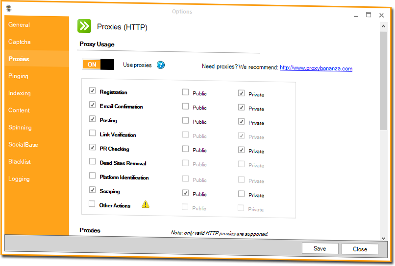The width and height of the screenshot is (395, 266).
Task: Enable the Dead Sites Removal checkbox
Action: point(92,161)
